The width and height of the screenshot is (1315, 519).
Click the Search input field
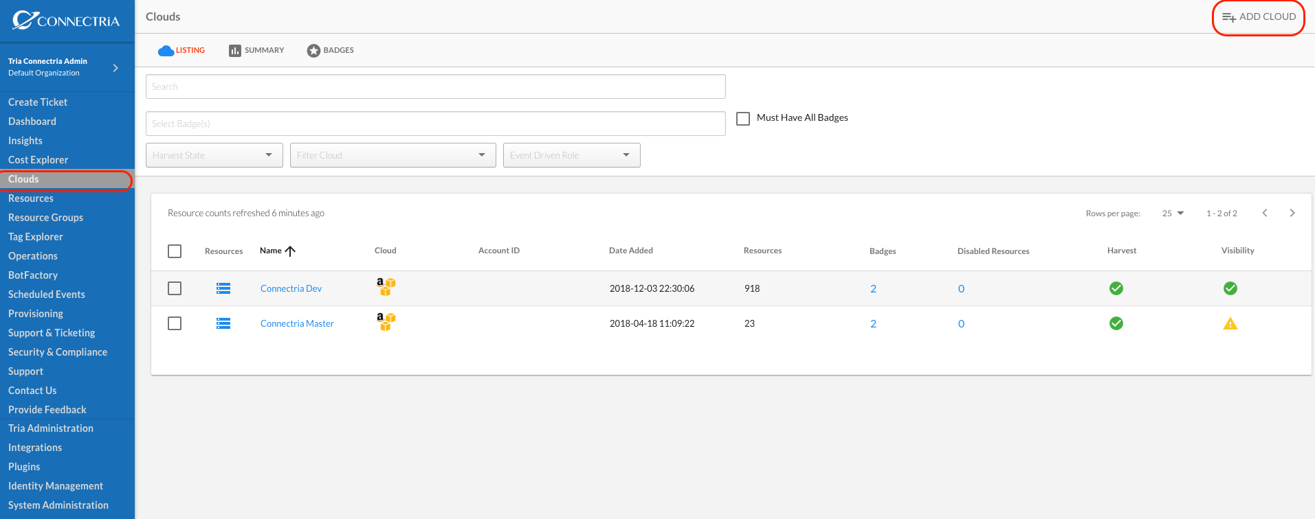pos(436,86)
